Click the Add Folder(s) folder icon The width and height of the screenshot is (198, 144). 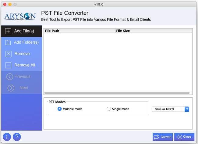point(8,42)
